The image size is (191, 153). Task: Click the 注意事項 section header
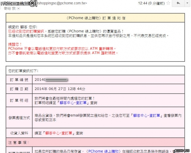(95, 142)
